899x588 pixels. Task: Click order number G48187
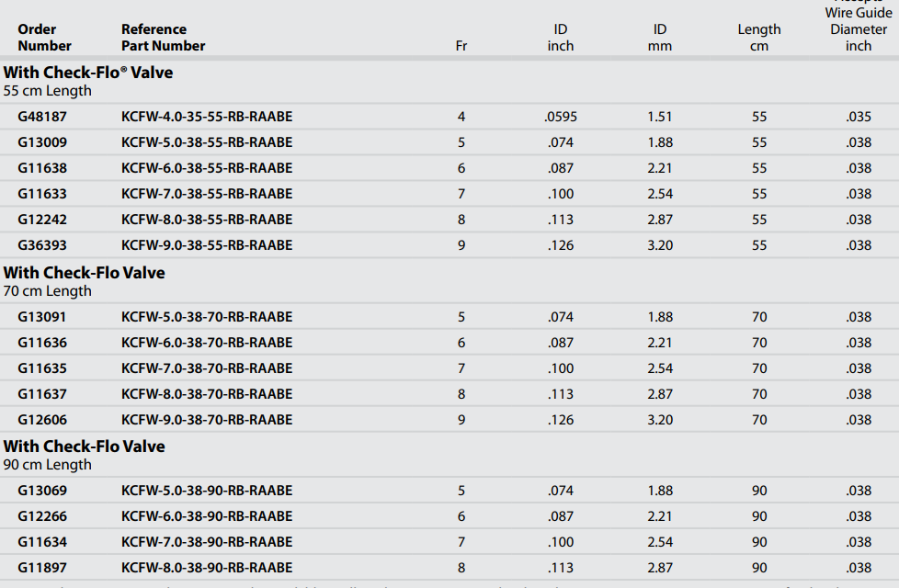(42, 117)
